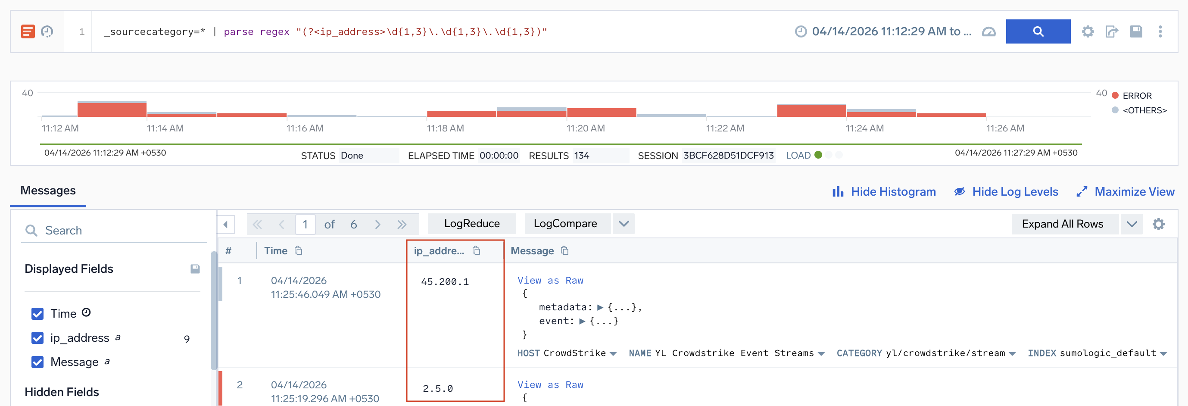Viewport: 1188px width, 406px height.
Task: Toggle the <OTHERS> legend item
Action: click(x=1138, y=110)
